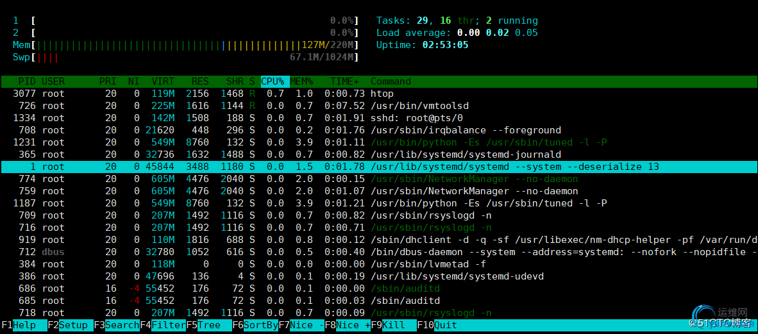
Task: Sort by the SHR column header
Action: 235,81
